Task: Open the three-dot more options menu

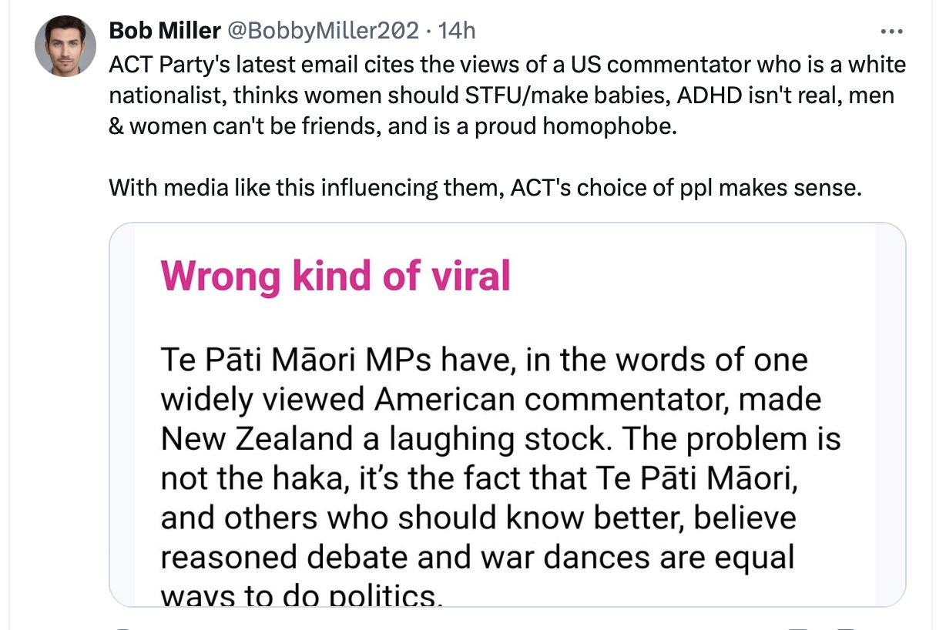Action: [x=891, y=32]
